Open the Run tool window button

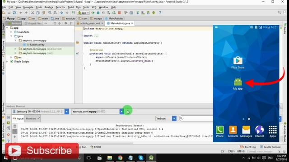tap(82, 147)
